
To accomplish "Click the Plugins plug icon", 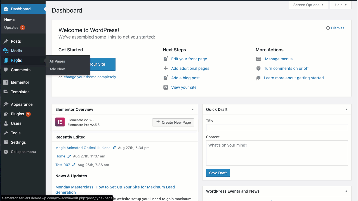I will [6, 114].
